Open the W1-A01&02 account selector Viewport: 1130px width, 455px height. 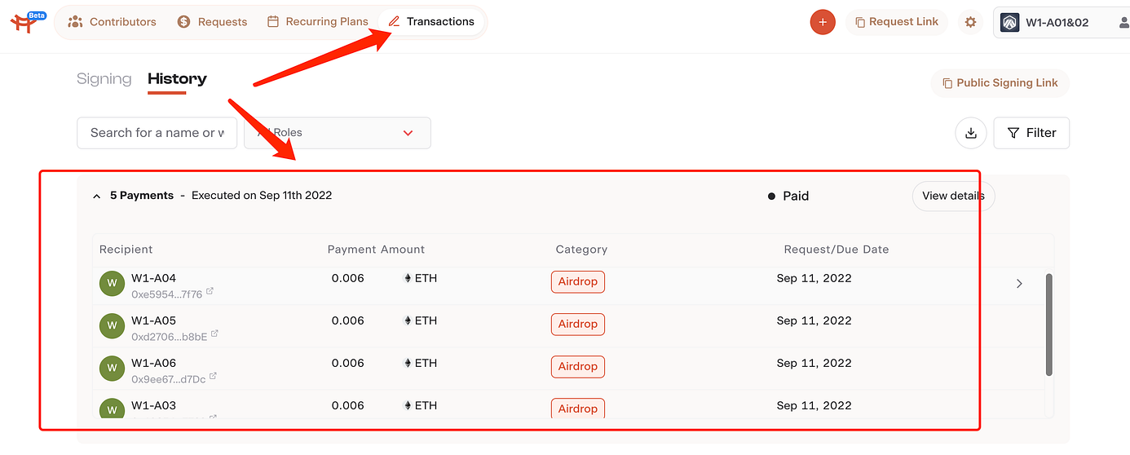click(1061, 22)
